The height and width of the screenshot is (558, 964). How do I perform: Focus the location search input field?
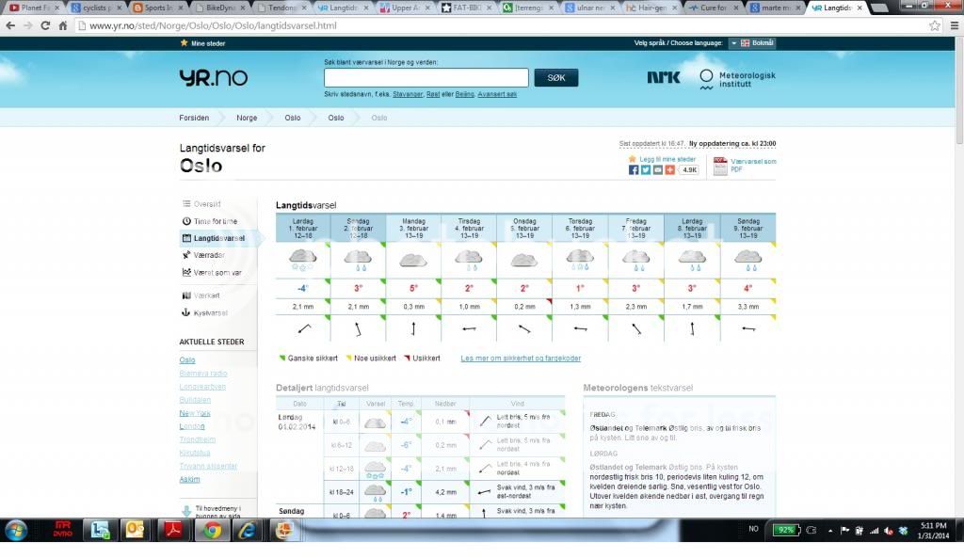click(426, 78)
